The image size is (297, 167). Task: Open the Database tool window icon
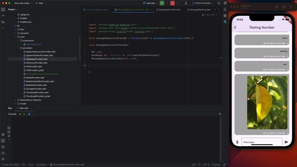(x=225, y=15)
